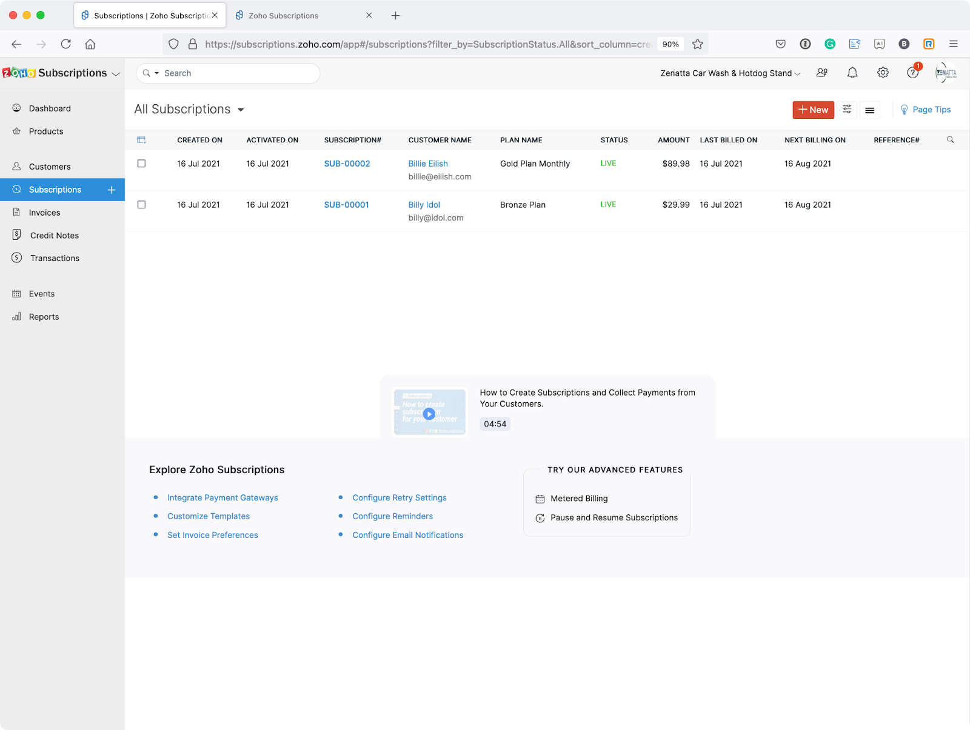
Task: Open the browser home page
Action: point(90,44)
